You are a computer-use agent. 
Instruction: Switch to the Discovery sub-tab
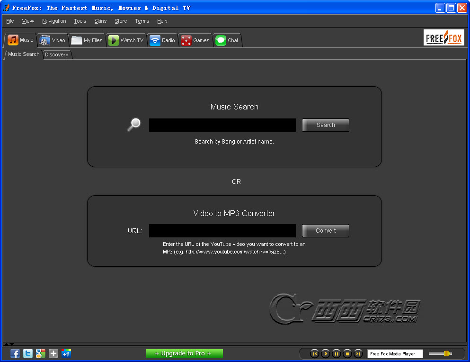click(x=57, y=54)
